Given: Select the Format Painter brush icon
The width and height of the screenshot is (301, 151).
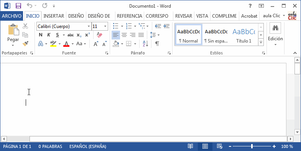Looking at the screenshot, I should (25, 44).
